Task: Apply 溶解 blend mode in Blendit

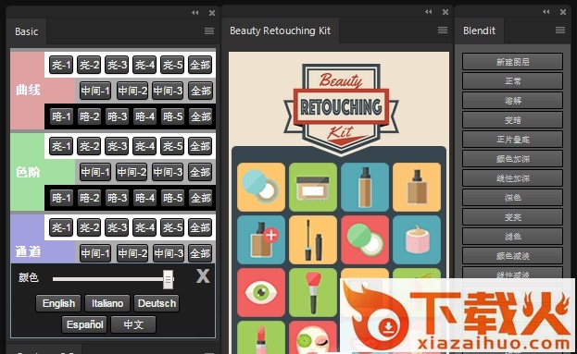Action: click(512, 101)
